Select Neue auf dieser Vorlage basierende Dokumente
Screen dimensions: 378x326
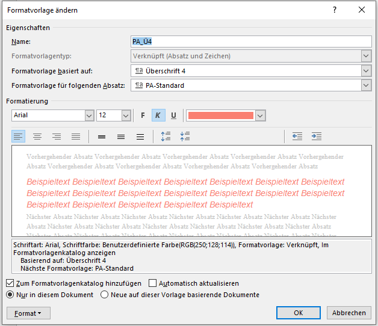pyautogui.click(x=105, y=295)
